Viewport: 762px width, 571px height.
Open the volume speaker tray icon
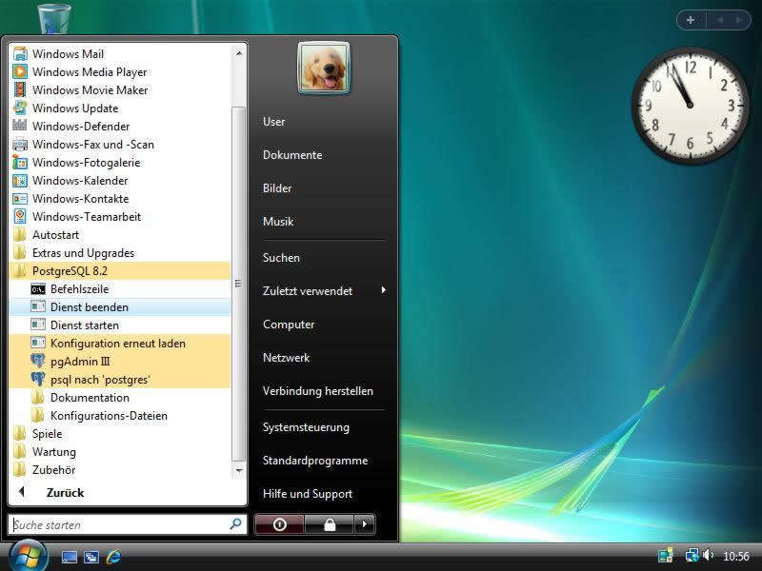[x=708, y=555]
